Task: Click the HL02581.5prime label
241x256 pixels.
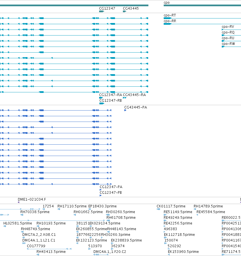Action: coord(18,223)
